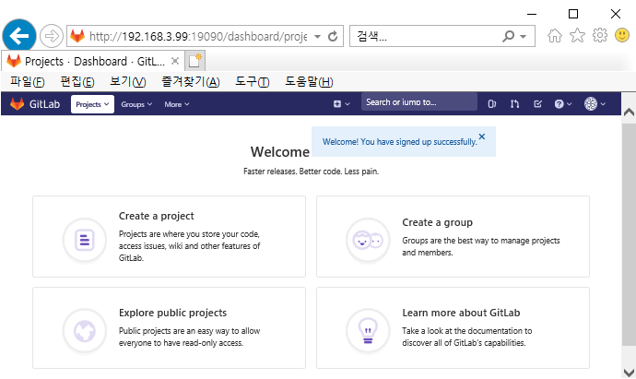Maximize the browser window

pos(573,14)
